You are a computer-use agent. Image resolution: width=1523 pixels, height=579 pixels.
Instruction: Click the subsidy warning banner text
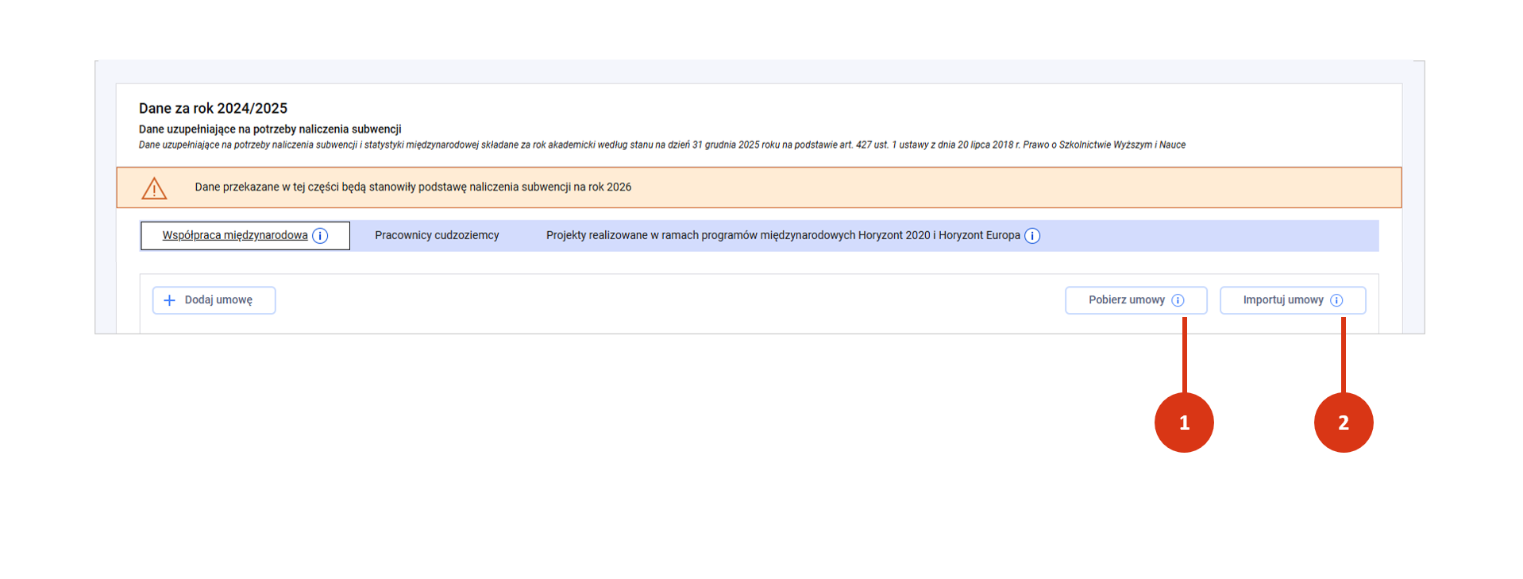[413, 187]
